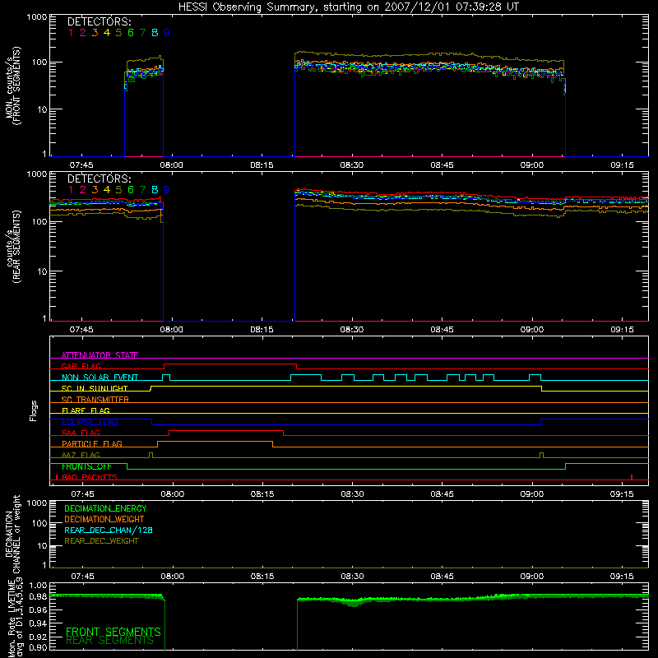Viewport: 658px width, 658px height.
Task: Click DETECTORS: heading in the rear segments plot
Action: click(100, 179)
